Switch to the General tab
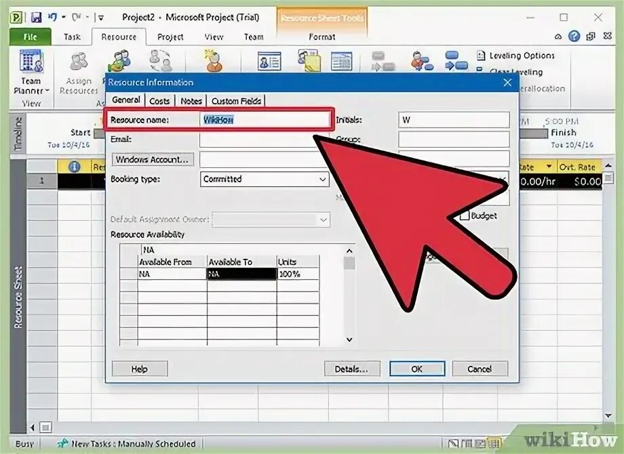The width and height of the screenshot is (624, 454). coord(125,100)
